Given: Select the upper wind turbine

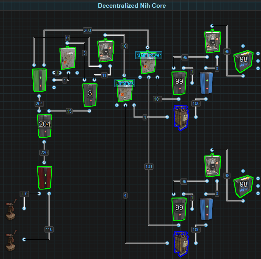Looking at the screenshot, I should coord(11,209).
